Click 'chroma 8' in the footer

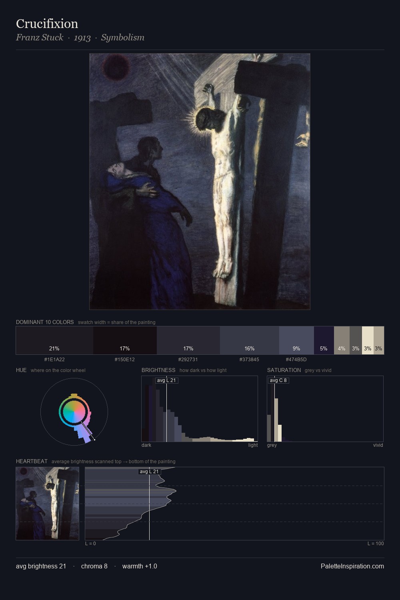[x=94, y=566]
